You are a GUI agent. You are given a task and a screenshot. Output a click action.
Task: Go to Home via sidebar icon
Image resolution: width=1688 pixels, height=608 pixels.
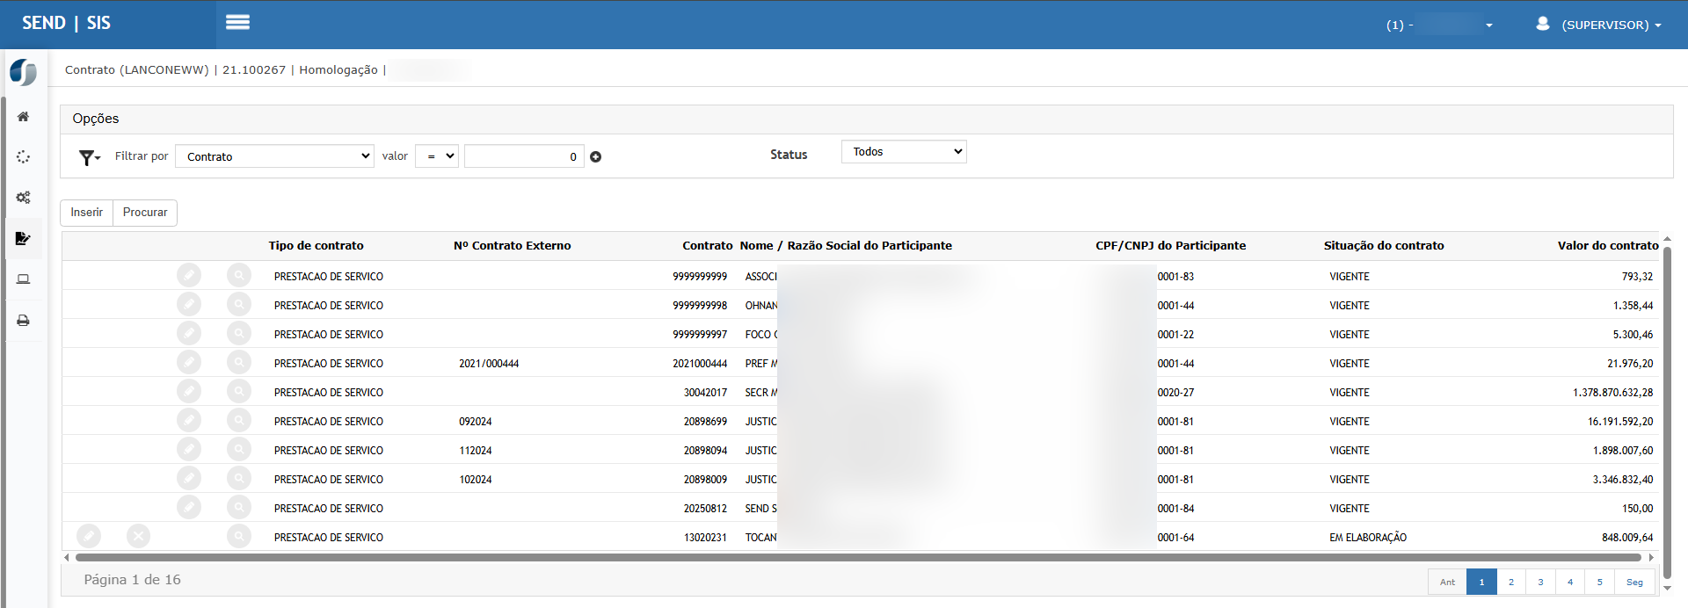point(24,117)
